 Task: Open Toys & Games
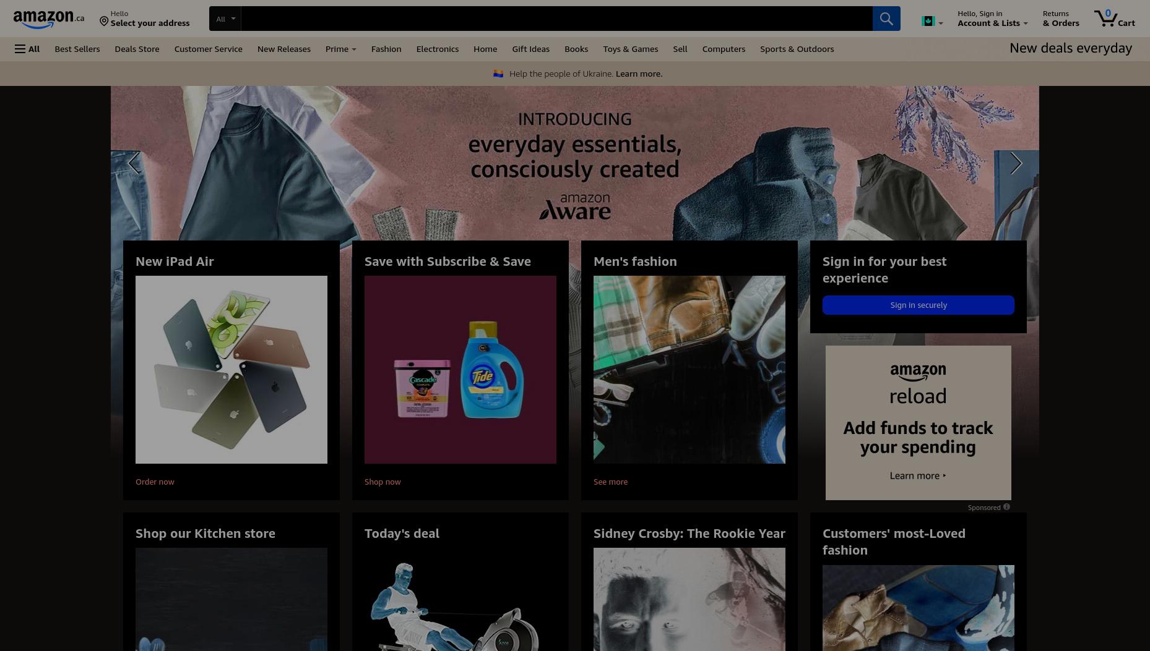click(630, 49)
